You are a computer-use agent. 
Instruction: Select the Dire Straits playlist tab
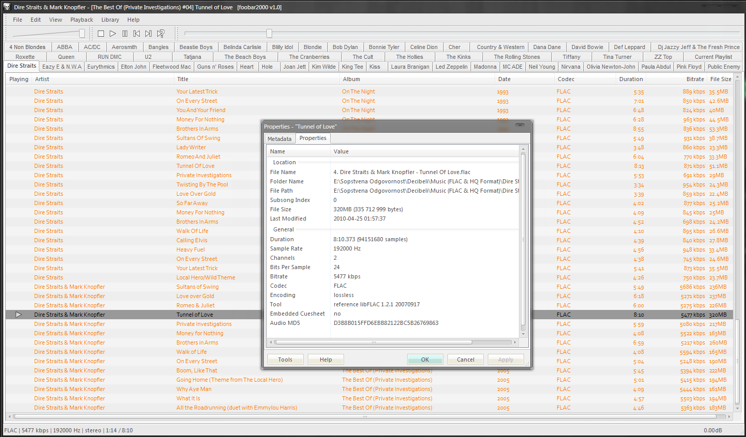(22, 66)
